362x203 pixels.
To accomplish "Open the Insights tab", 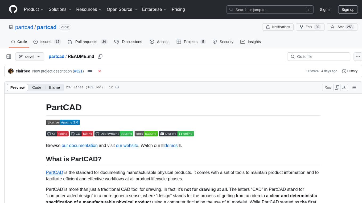I will [x=250, y=42].
